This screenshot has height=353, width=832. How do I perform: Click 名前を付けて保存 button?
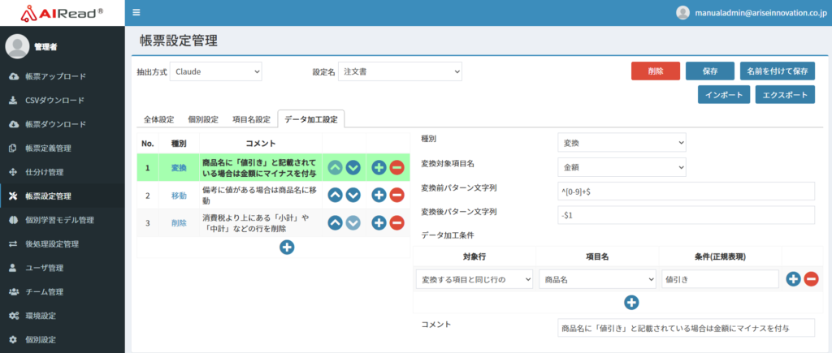pyautogui.click(x=778, y=71)
